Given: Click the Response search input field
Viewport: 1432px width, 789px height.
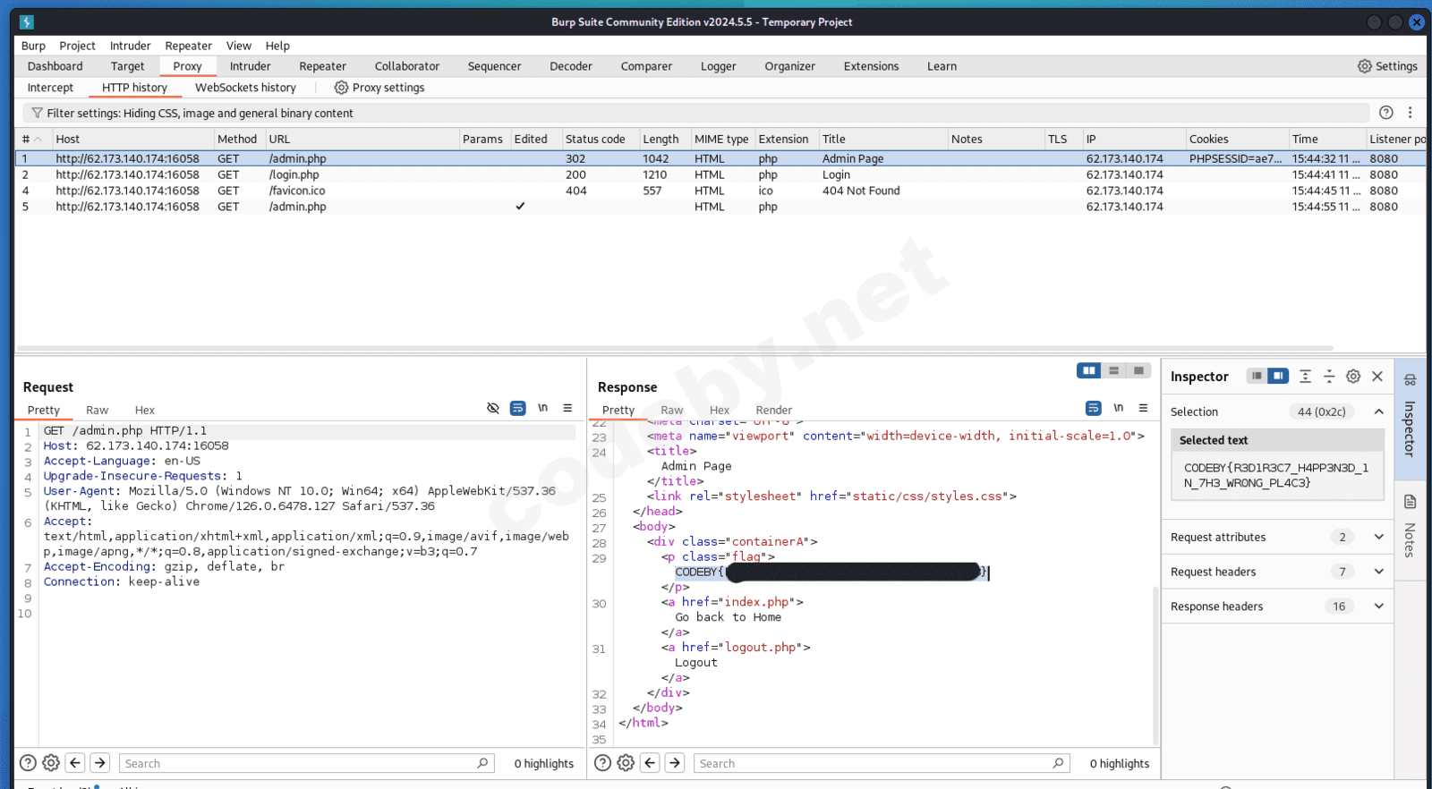Looking at the screenshot, I should tap(873, 763).
